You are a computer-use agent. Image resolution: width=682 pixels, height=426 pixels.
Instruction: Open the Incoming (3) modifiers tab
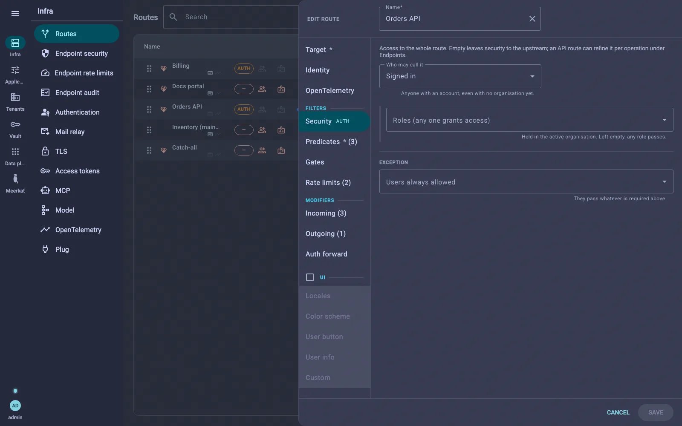tap(334, 213)
